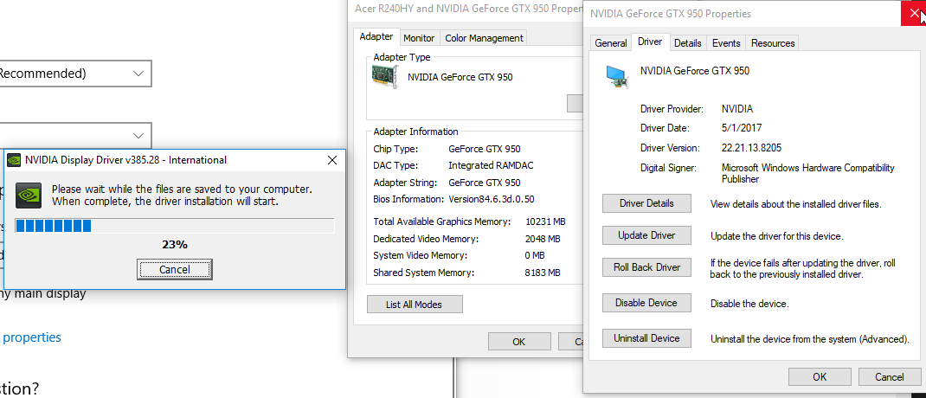Click Roll Back Driver
The height and width of the screenshot is (398, 926).
coord(646,266)
